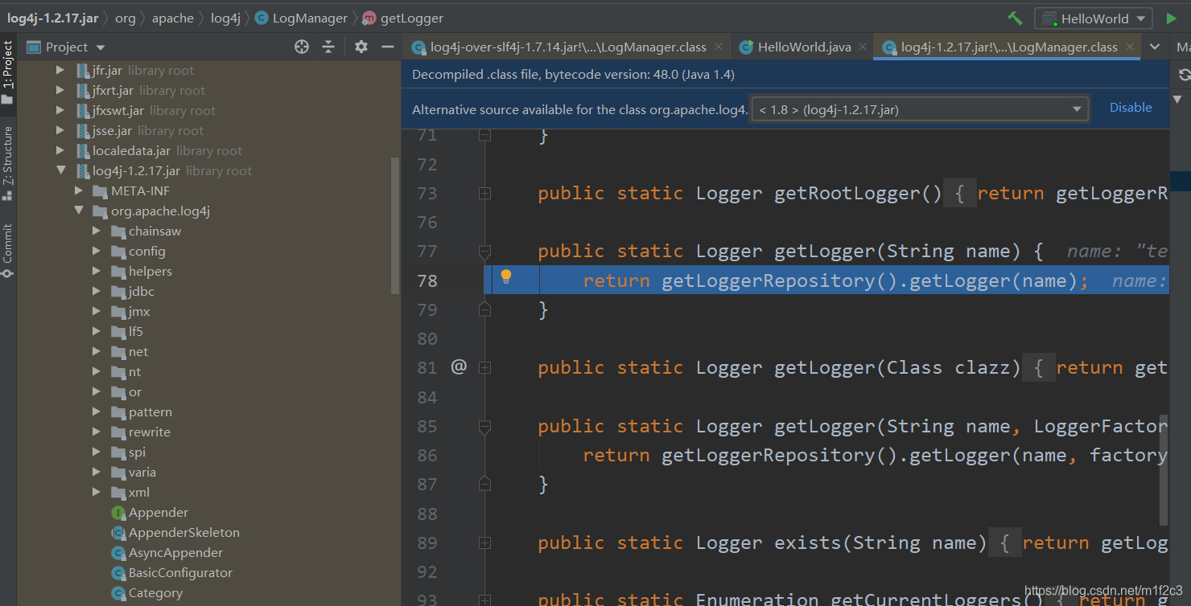The height and width of the screenshot is (606, 1191).
Task: Click line number 78 in the gutter
Action: coord(427,280)
